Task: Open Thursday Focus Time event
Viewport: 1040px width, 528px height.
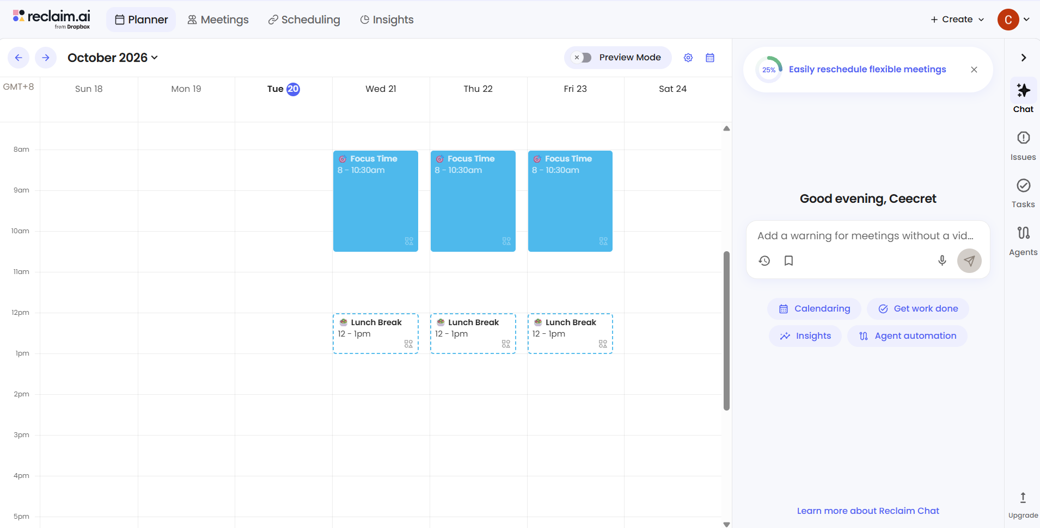Action: [473, 201]
